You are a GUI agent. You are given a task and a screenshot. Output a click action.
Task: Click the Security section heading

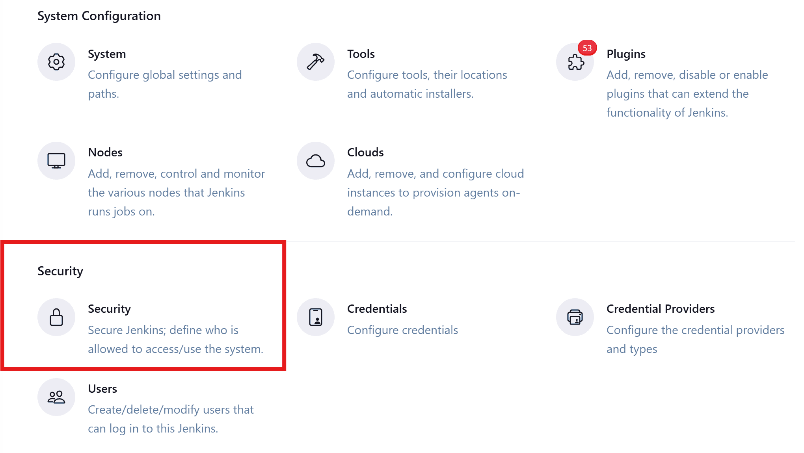[x=60, y=271]
